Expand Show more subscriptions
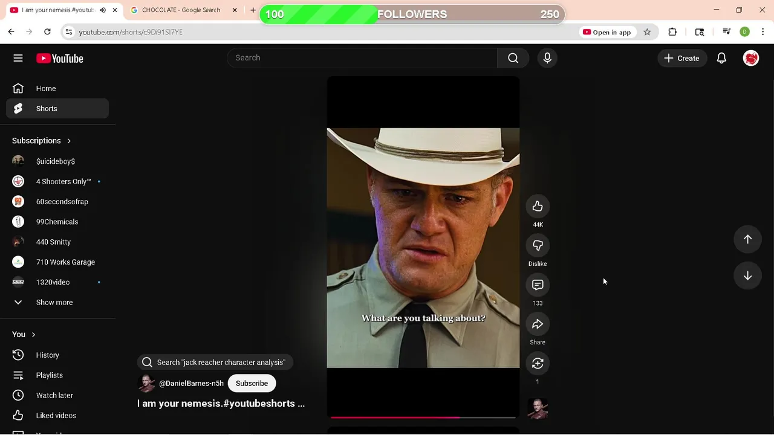The height and width of the screenshot is (435, 774). pos(57,302)
